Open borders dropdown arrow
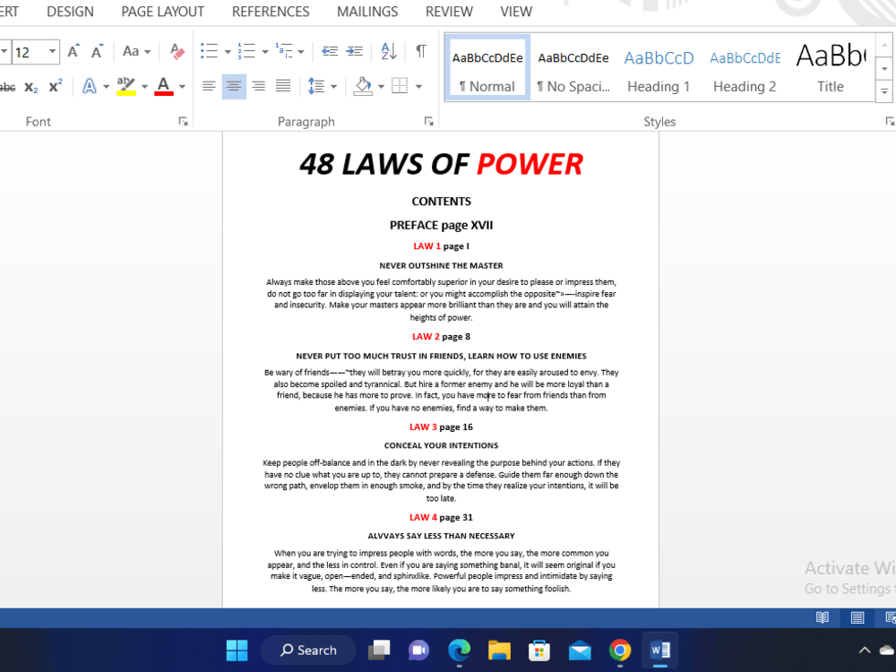Viewport: 896px width, 672px height. tap(418, 87)
